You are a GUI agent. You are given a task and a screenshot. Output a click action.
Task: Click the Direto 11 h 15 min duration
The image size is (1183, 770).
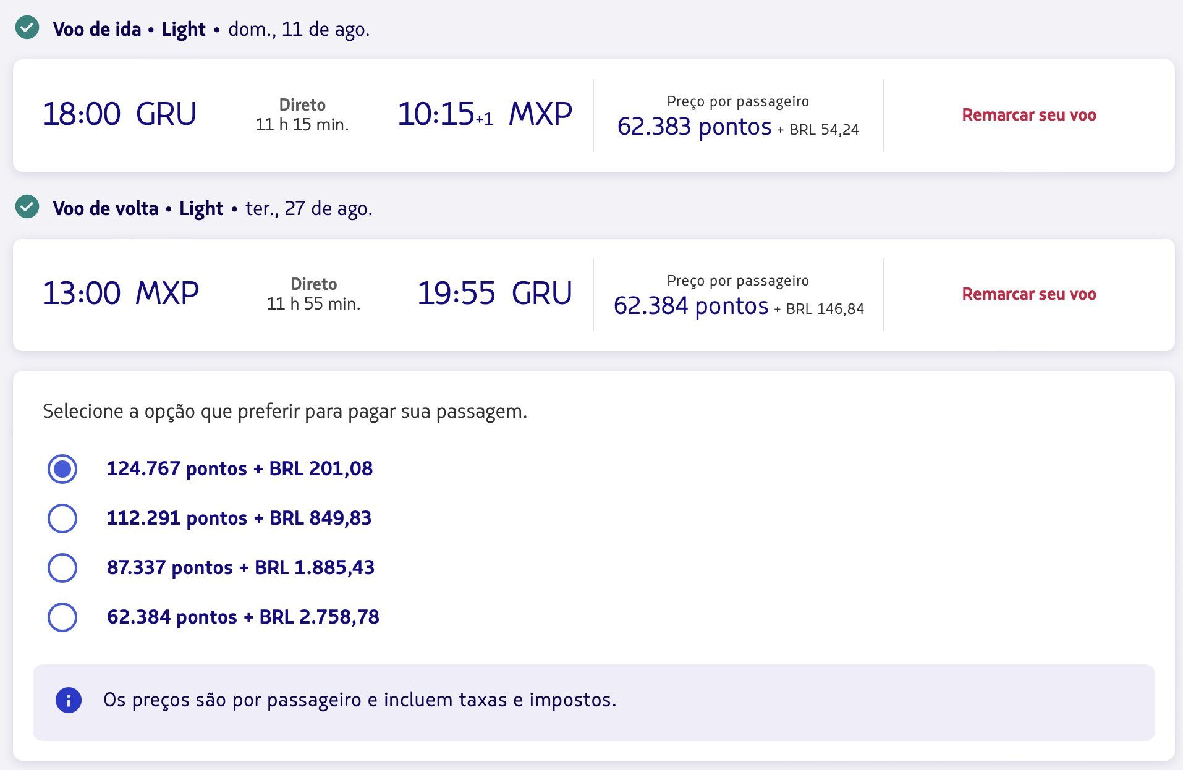(302, 115)
